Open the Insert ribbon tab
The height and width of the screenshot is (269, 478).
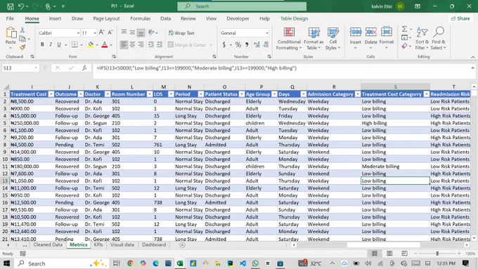pos(55,18)
